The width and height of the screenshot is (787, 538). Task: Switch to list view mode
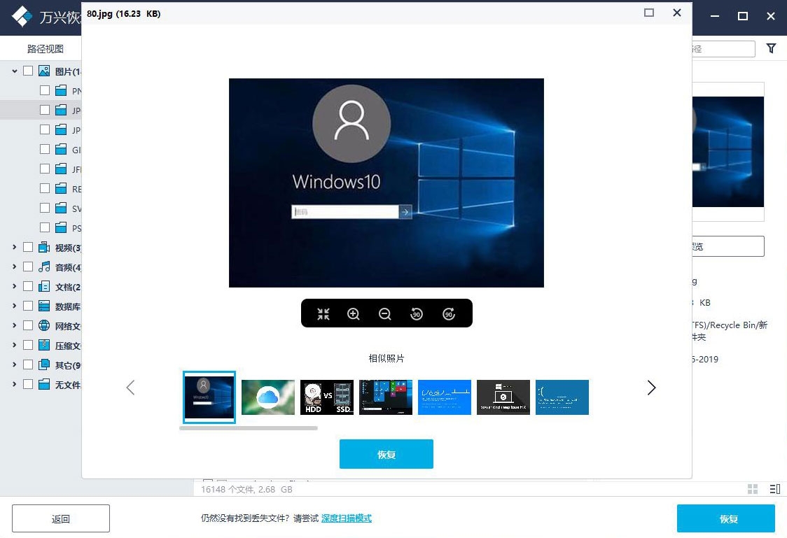pyautogui.click(x=774, y=489)
